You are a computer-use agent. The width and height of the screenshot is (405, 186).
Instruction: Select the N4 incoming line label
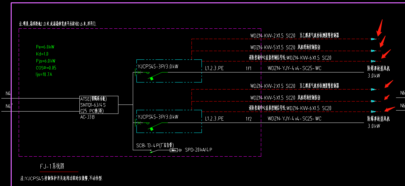point(9,94)
